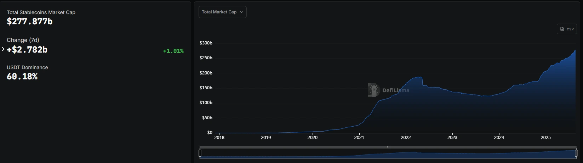The image size is (583, 163).
Task: Click the 2019 x-axis label
Action: [266, 138]
